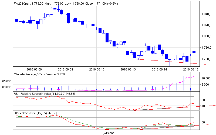Select the 2016-06-09 date label

65,69
